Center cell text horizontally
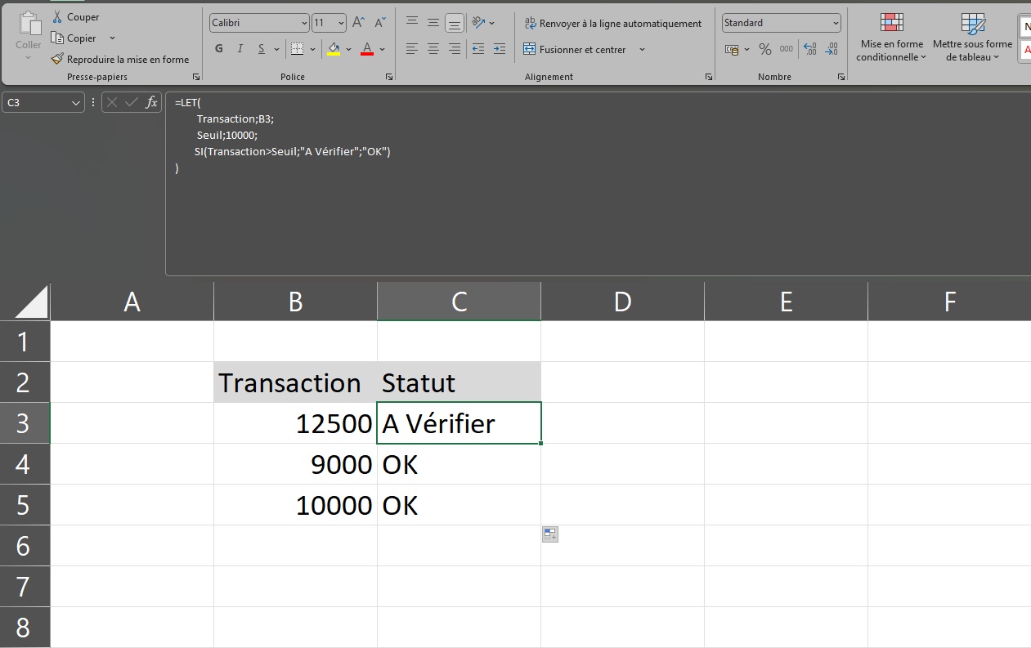1031x648 pixels. pos(433,49)
